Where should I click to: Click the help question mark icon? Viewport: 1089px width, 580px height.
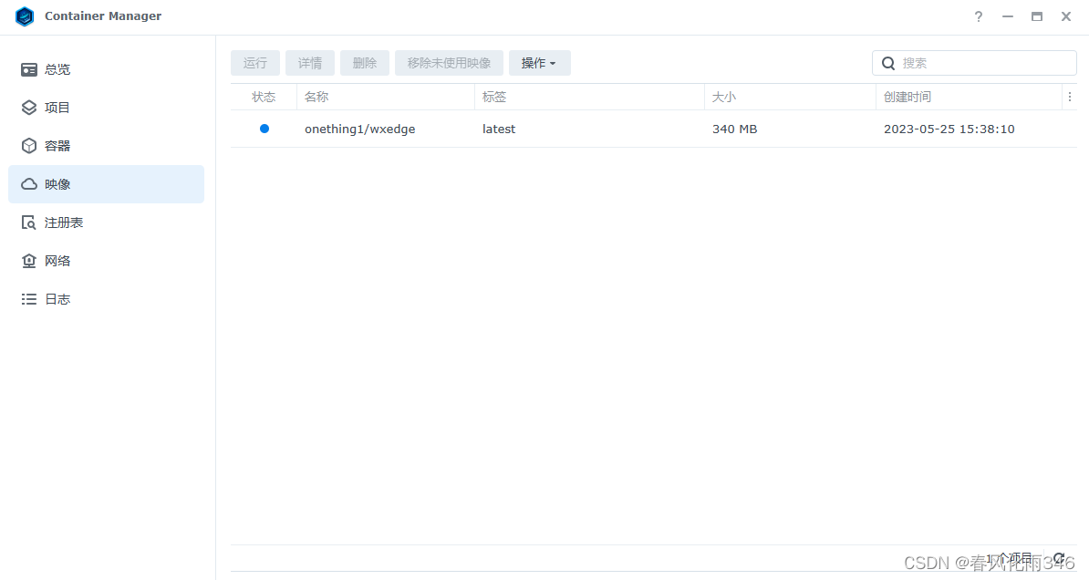tap(979, 16)
